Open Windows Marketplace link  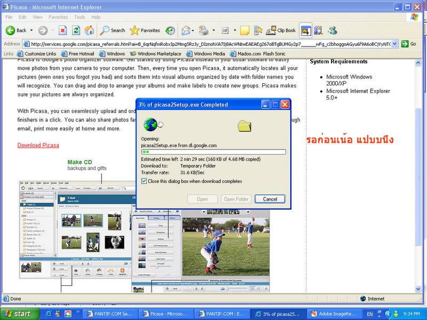(155, 54)
